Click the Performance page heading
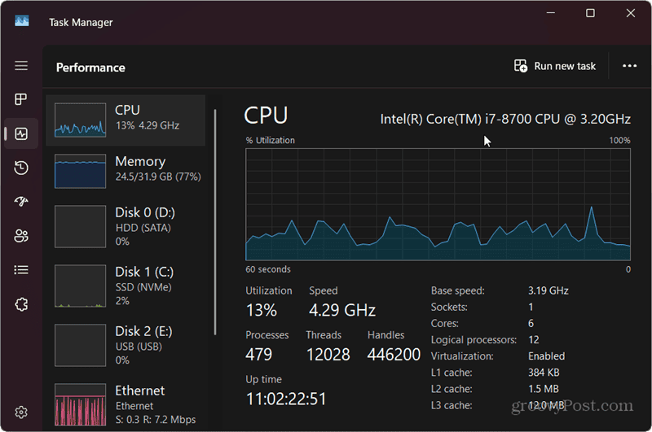This screenshot has height=432, width=652. (x=90, y=68)
